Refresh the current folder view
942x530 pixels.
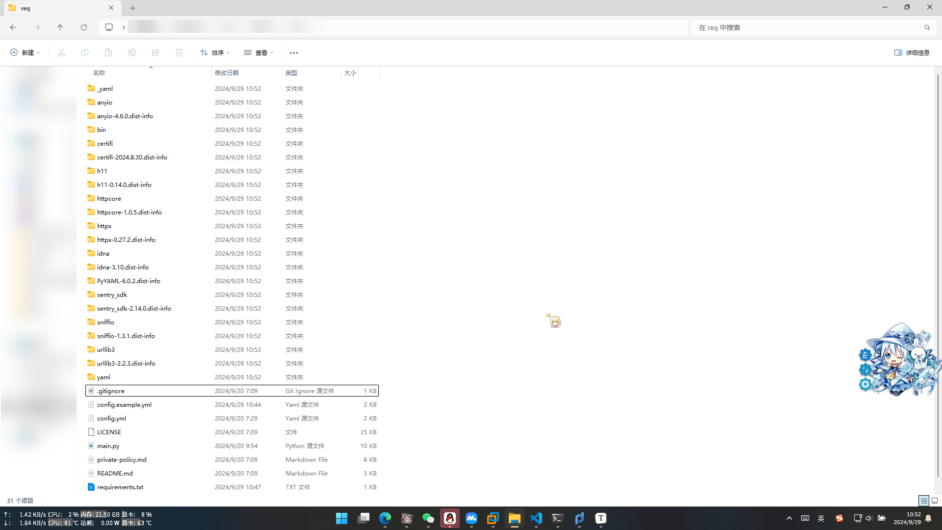[x=84, y=27]
